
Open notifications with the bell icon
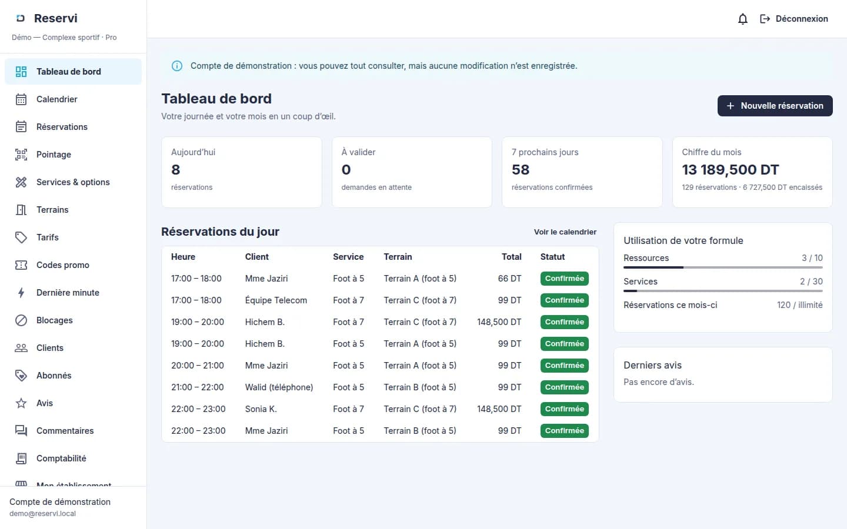point(743,19)
